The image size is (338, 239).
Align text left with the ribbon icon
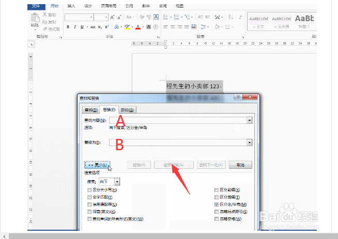165,27
